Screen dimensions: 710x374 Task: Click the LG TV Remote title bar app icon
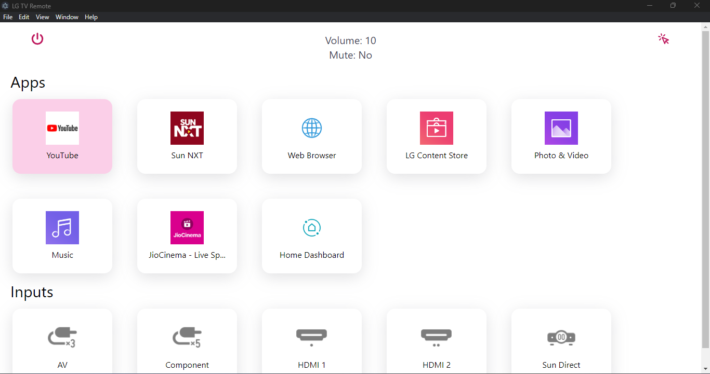click(x=5, y=6)
